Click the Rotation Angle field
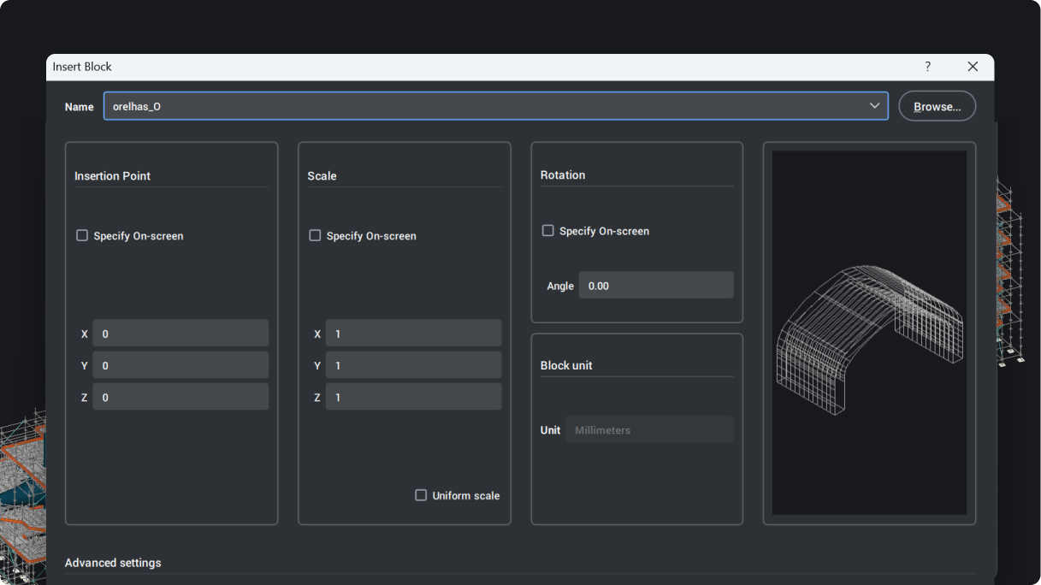 point(655,285)
